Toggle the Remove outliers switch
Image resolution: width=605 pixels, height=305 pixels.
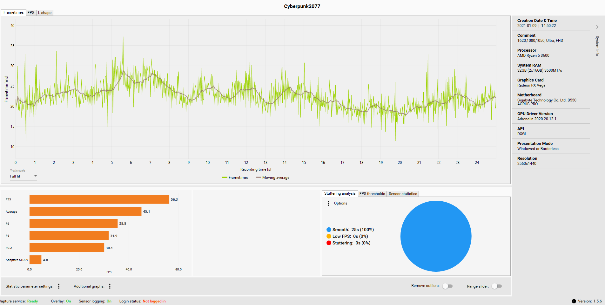pos(447,286)
